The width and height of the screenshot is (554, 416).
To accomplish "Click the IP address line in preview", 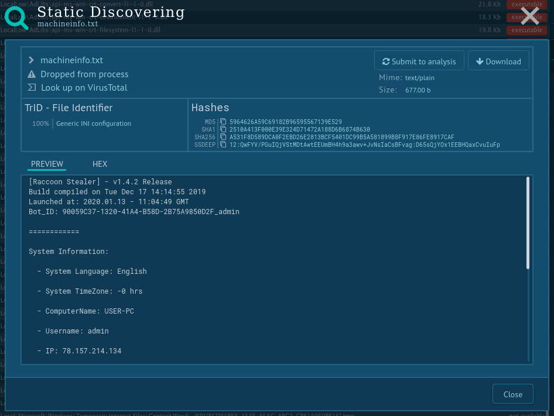I will click(79, 350).
